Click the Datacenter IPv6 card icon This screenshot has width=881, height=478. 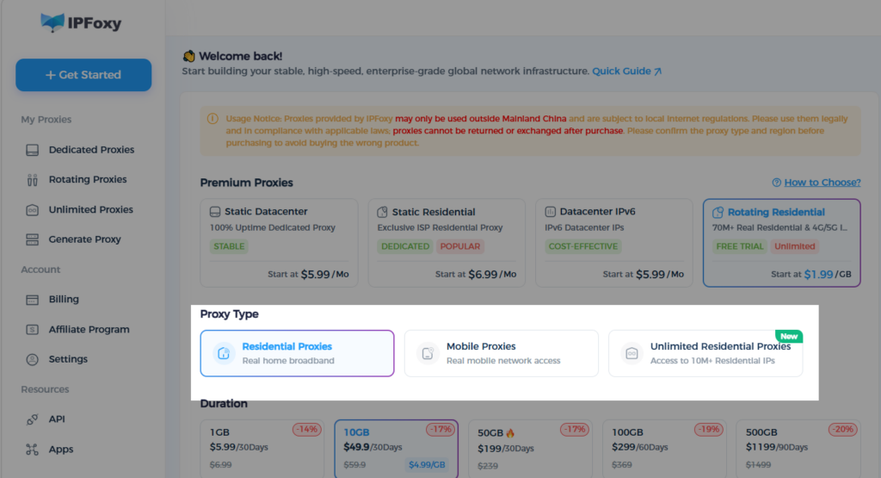(x=550, y=212)
